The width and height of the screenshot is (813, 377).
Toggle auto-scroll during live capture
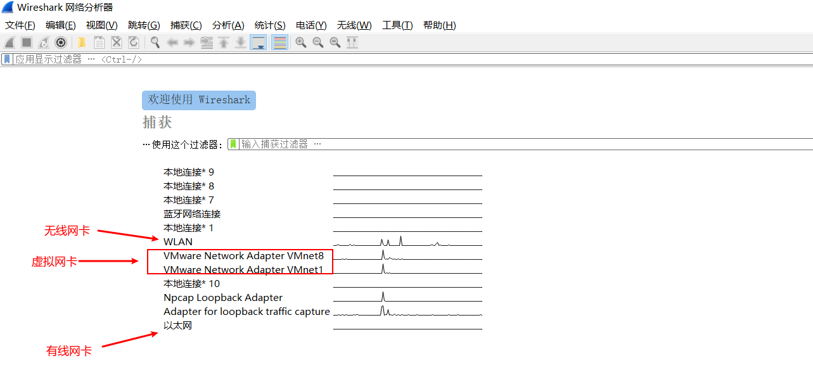pos(259,42)
